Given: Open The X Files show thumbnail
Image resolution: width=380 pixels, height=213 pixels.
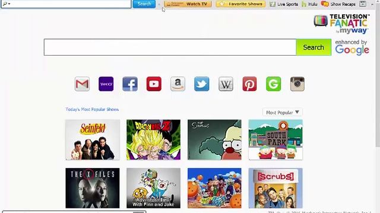Looking at the screenshot, I should (x=93, y=188).
